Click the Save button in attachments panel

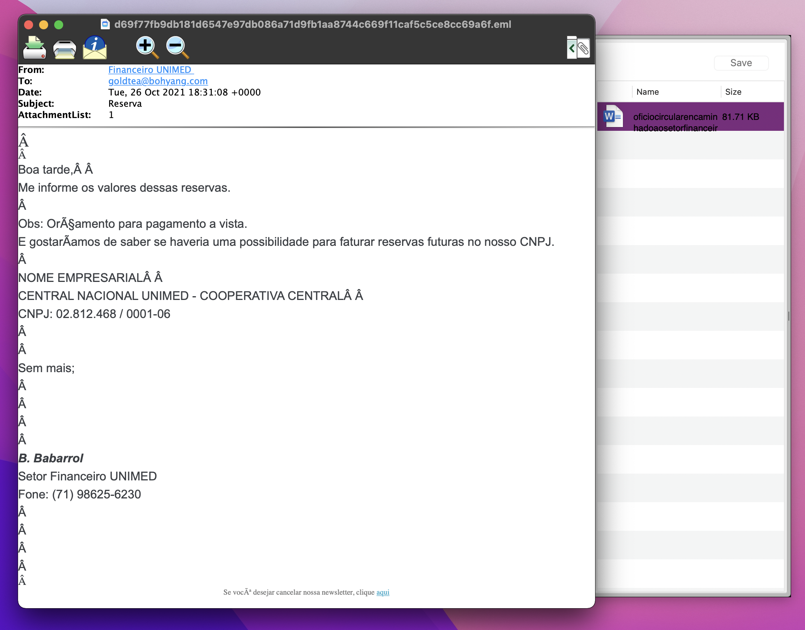click(741, 63)
